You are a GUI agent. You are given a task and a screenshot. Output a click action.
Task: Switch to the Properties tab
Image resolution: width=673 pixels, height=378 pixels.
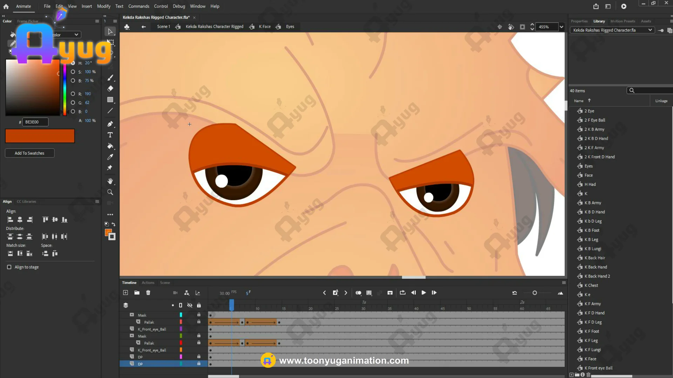(579, 21)
